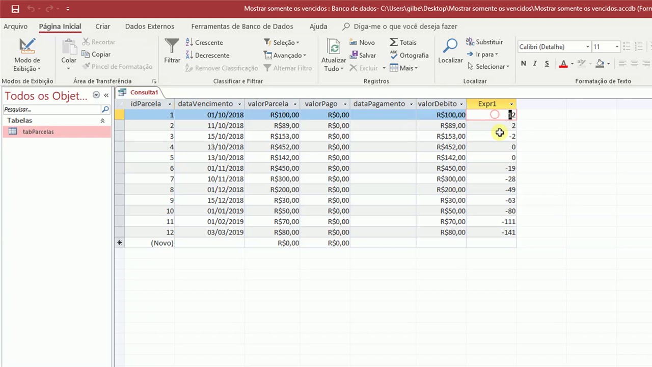Click the Pesquisar search field
The image size is (652, 367).
52,109
